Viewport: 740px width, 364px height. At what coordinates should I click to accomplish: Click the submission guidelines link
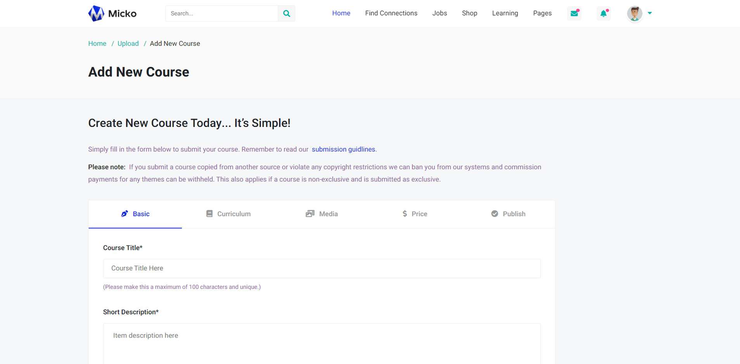tap(343, 149)
